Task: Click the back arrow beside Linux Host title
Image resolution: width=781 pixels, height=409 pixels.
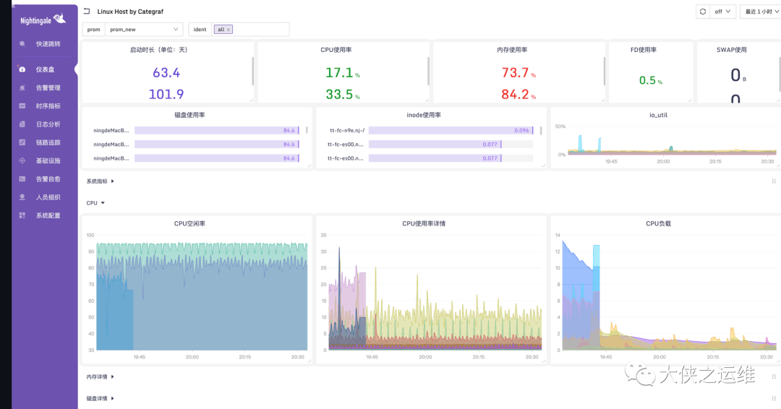Action: coord(87,11)
